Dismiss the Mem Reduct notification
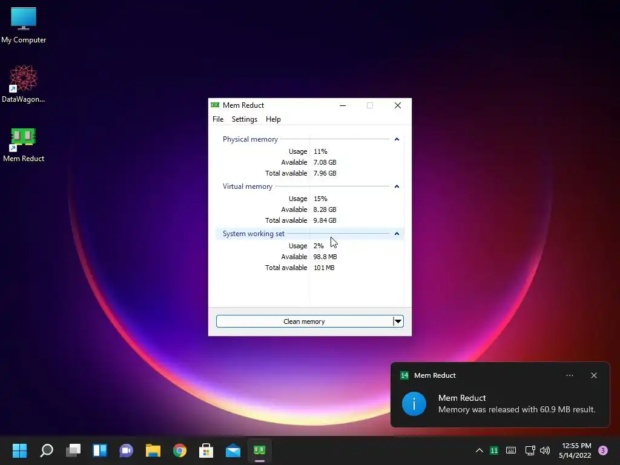 click(x=593, y=375)
